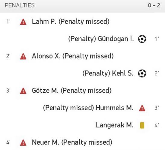Open Gündogan İ. penalty goal entry

point(101,39)
